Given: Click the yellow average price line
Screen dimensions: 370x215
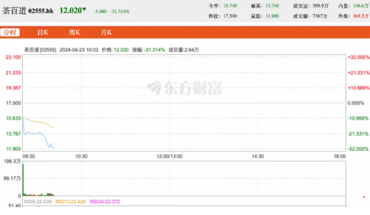Looking at the screenshot, I should (38, 122).
